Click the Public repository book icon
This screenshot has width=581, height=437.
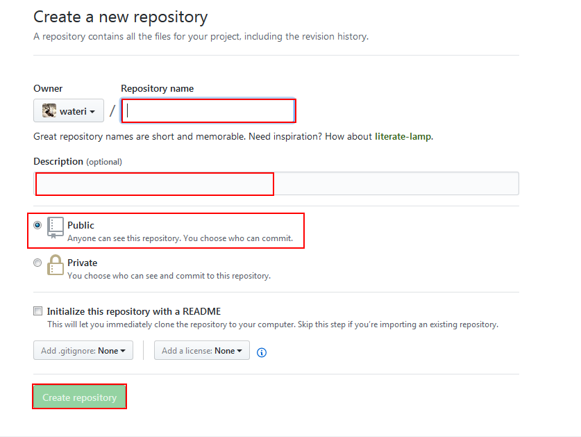click(x=56, y=228)
